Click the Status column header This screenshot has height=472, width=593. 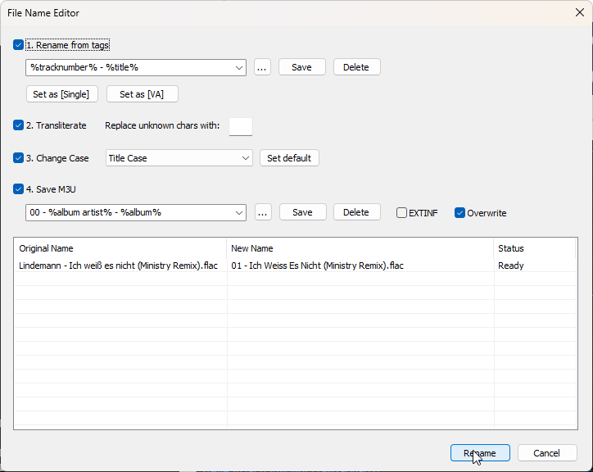click(535, 248)
